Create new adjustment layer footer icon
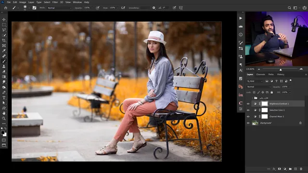The width and height of the screenshot is (308, 173). [x=285, y=169]
